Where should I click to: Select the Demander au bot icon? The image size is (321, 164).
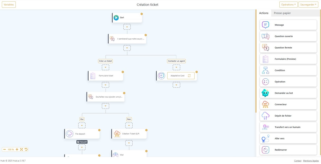(x=266, y=93)
